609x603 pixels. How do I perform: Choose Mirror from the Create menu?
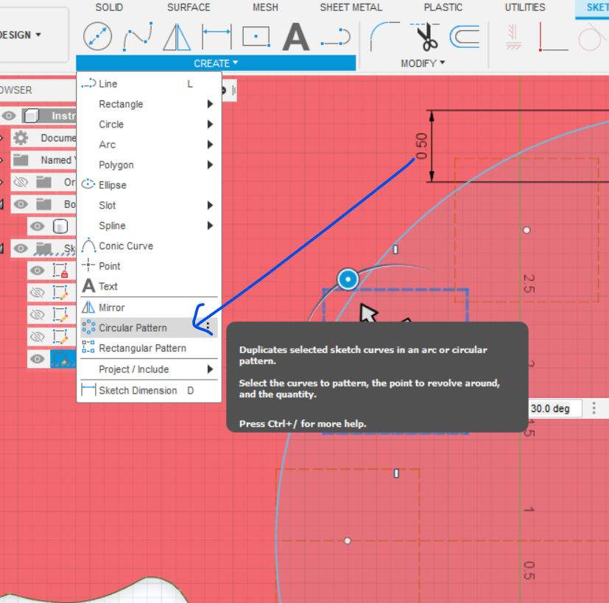(x=149, y=307)
